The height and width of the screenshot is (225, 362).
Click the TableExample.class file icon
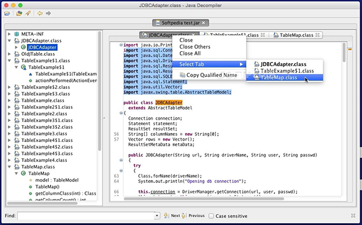17,100
